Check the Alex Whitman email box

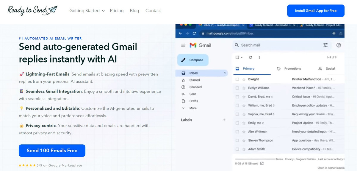[237, 132]
